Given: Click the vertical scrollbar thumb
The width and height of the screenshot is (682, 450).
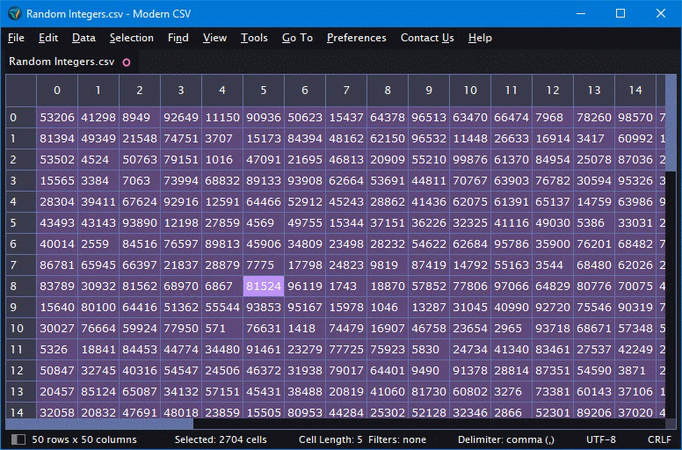Looking at the screenshot, I should [671, 123].
